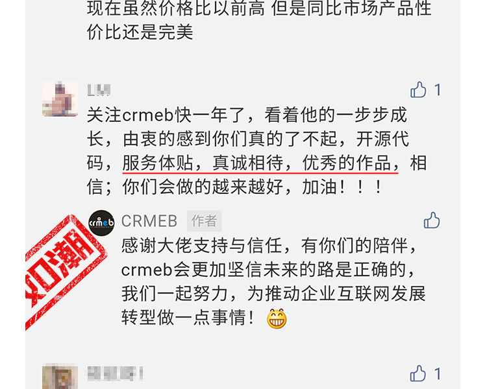Click the reply line 转型做一点事情！
Screen dimensions: 487x389
coord(188,318)
